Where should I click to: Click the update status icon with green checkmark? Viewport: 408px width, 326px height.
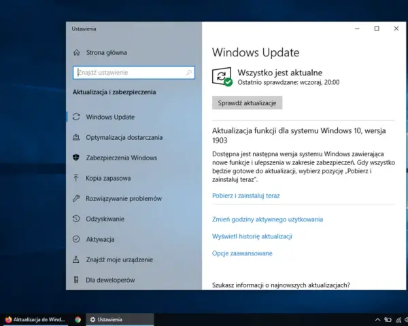[x=222, y=77]
